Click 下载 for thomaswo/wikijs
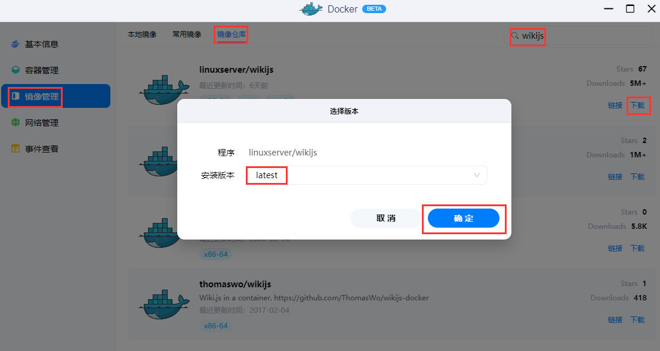Viewport: 660px width, 351px height. coord(637,320)
